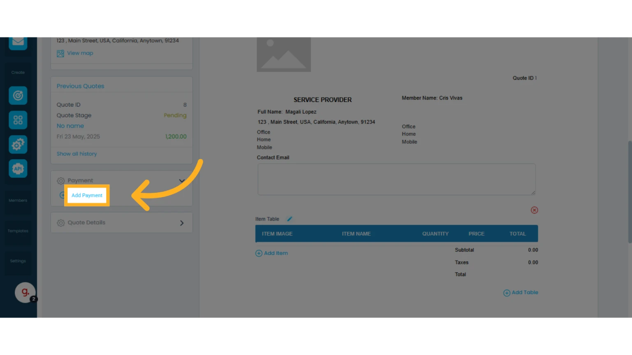Open the API icon in sidebar

coord(18,168)
